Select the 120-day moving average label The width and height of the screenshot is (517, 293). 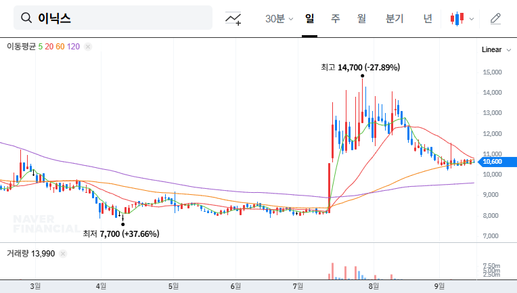click(x=73, y=47)
